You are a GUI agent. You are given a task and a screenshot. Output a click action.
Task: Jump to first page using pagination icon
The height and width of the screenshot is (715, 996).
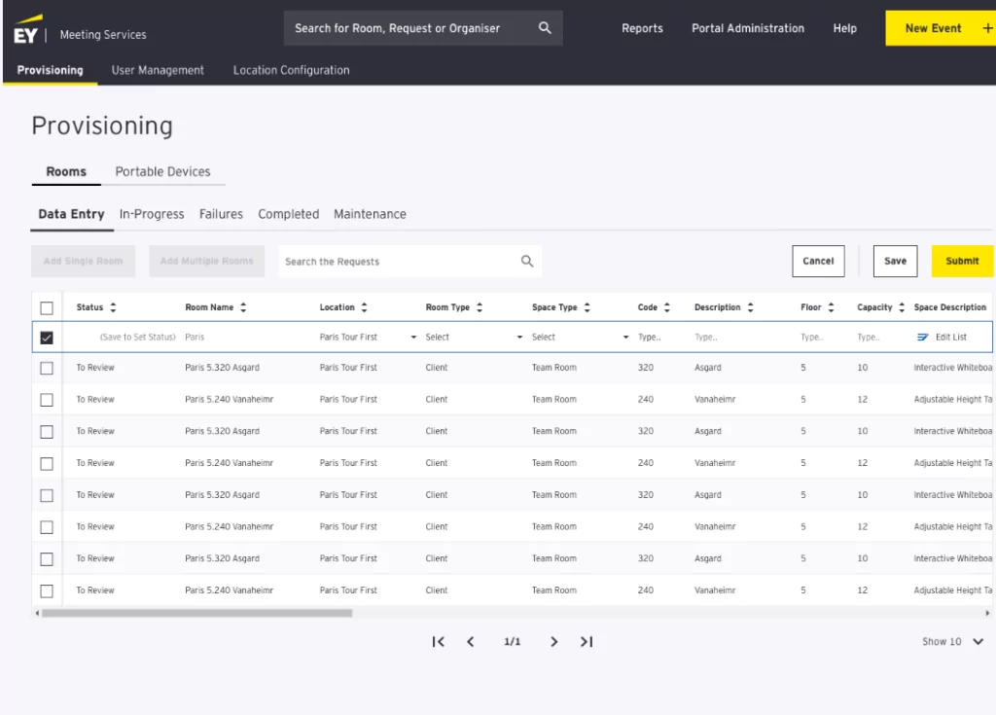438,641
